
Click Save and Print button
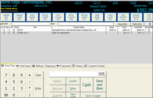tap(100, 85)
